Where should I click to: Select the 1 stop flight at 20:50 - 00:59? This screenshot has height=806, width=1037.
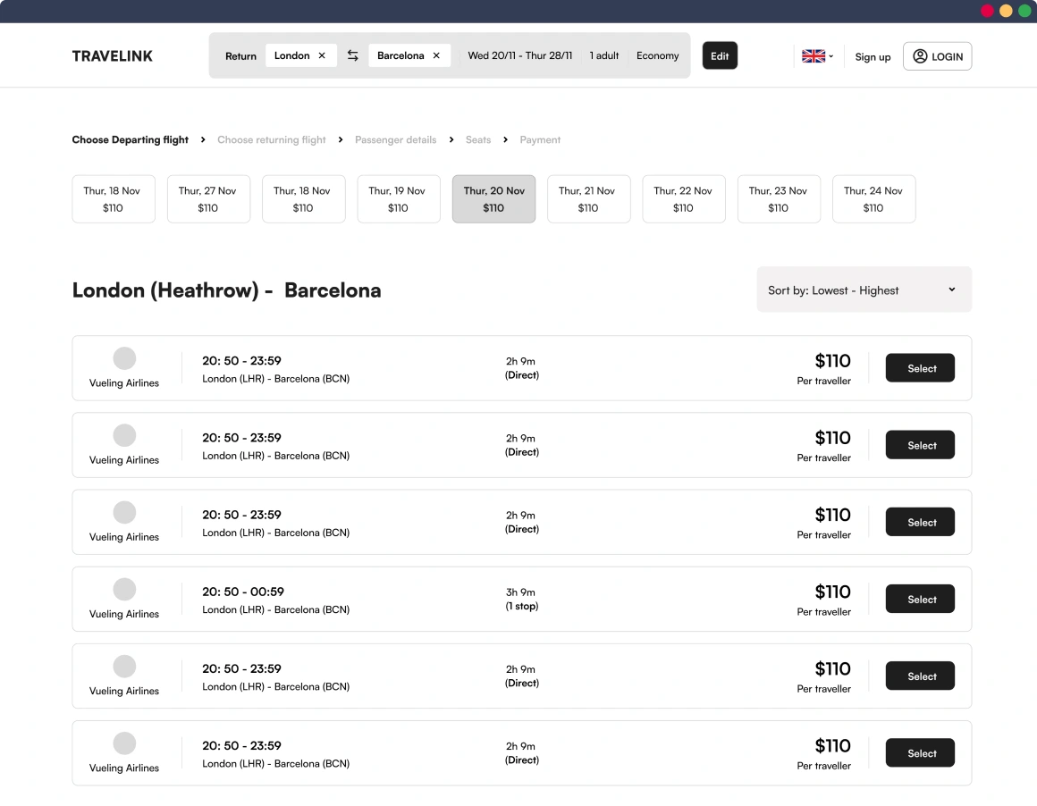(x=920, y=599)
